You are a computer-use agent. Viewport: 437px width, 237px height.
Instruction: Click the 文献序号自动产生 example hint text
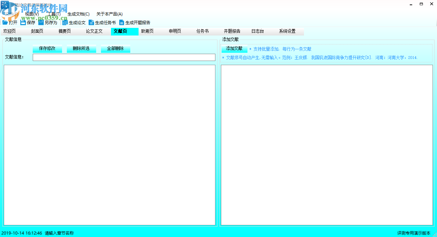pos(320,58)
